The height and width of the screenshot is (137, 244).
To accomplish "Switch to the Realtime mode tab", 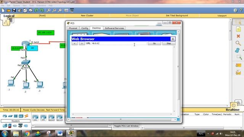I will coord(233,110).
